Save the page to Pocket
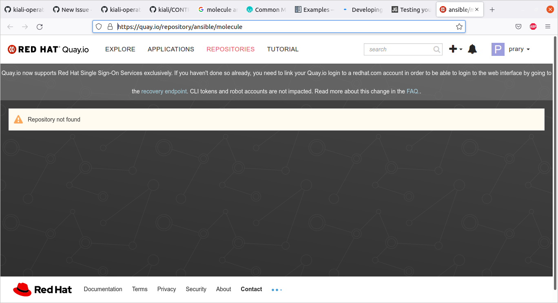Screen dimensions: 558x303 coord(518,26)
